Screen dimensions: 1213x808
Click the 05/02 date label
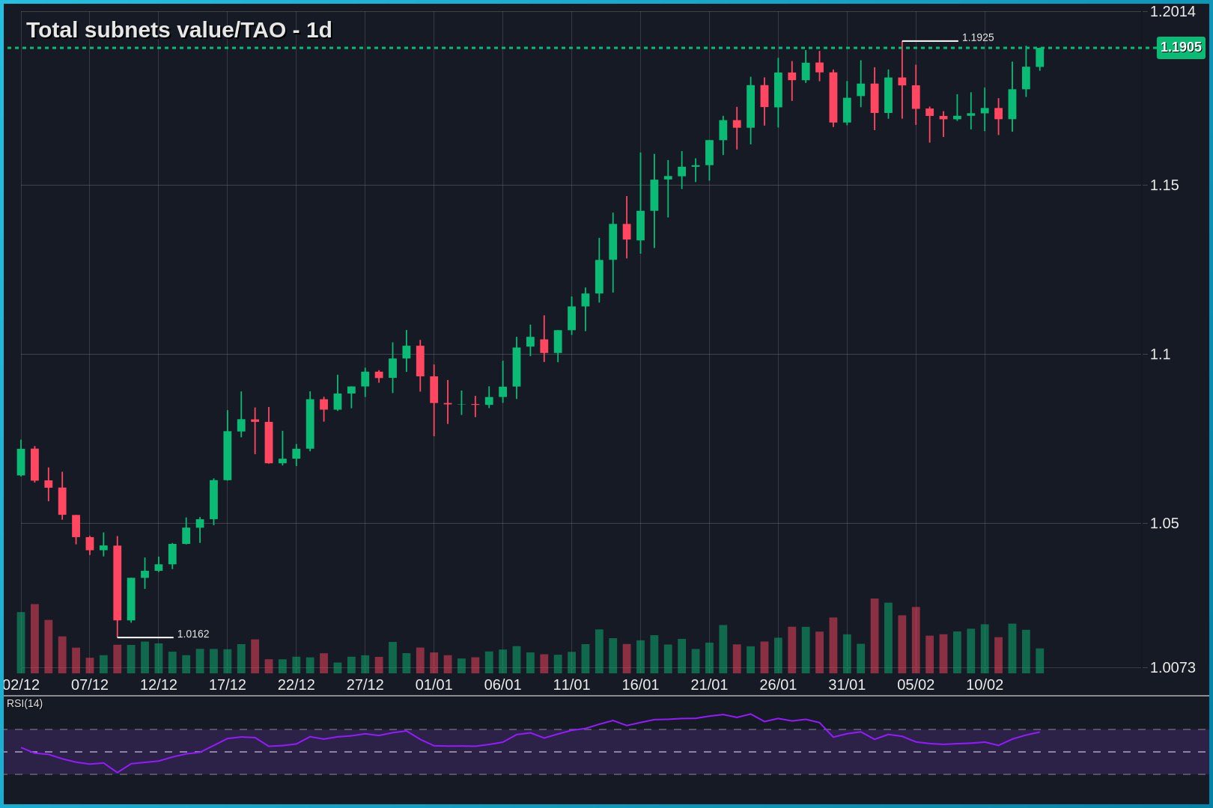916,685
